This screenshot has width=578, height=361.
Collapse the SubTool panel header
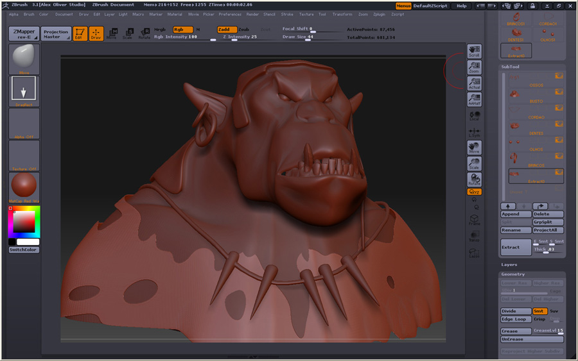(x=511, y=67)
